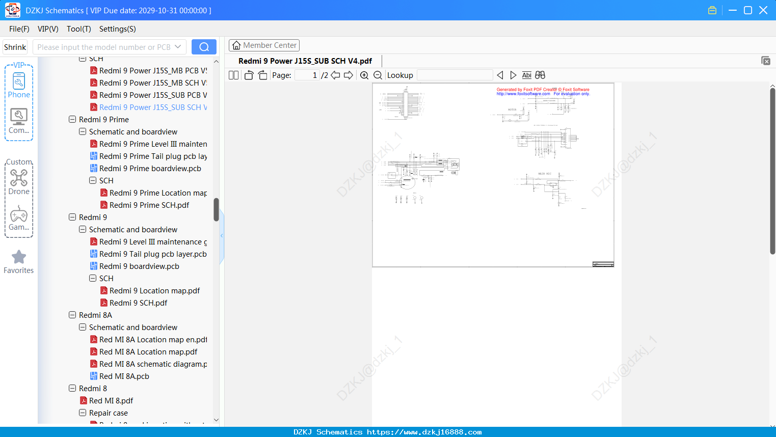Image resolution: width=776 pixels, height=437 pixels.
Task: Open Red MI 8A schematic diagram file
Action: (153, 364)
